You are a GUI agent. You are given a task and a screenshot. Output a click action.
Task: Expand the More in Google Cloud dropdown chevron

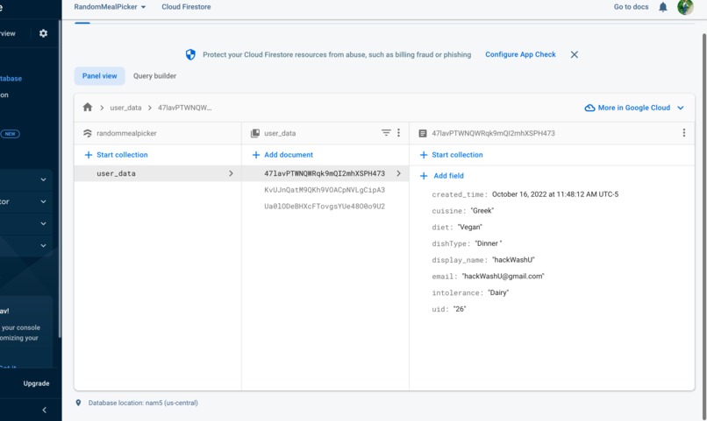[x=681, y=108]
